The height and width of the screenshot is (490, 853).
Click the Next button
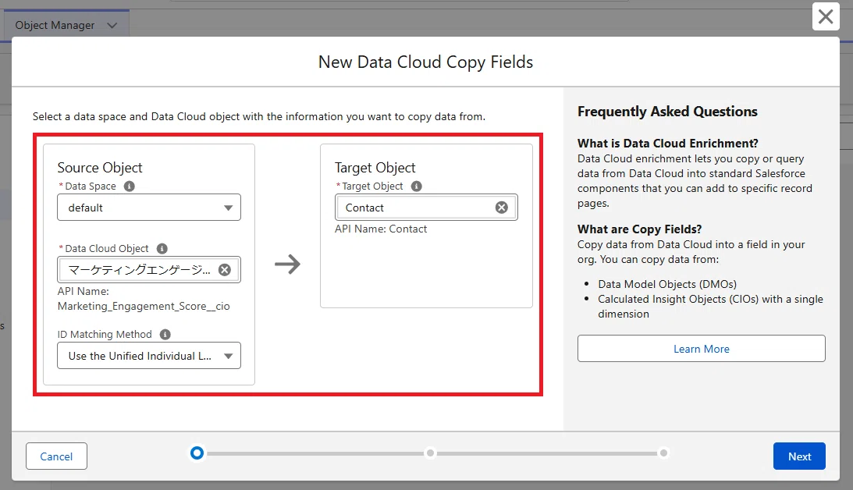tap(799, 456)
